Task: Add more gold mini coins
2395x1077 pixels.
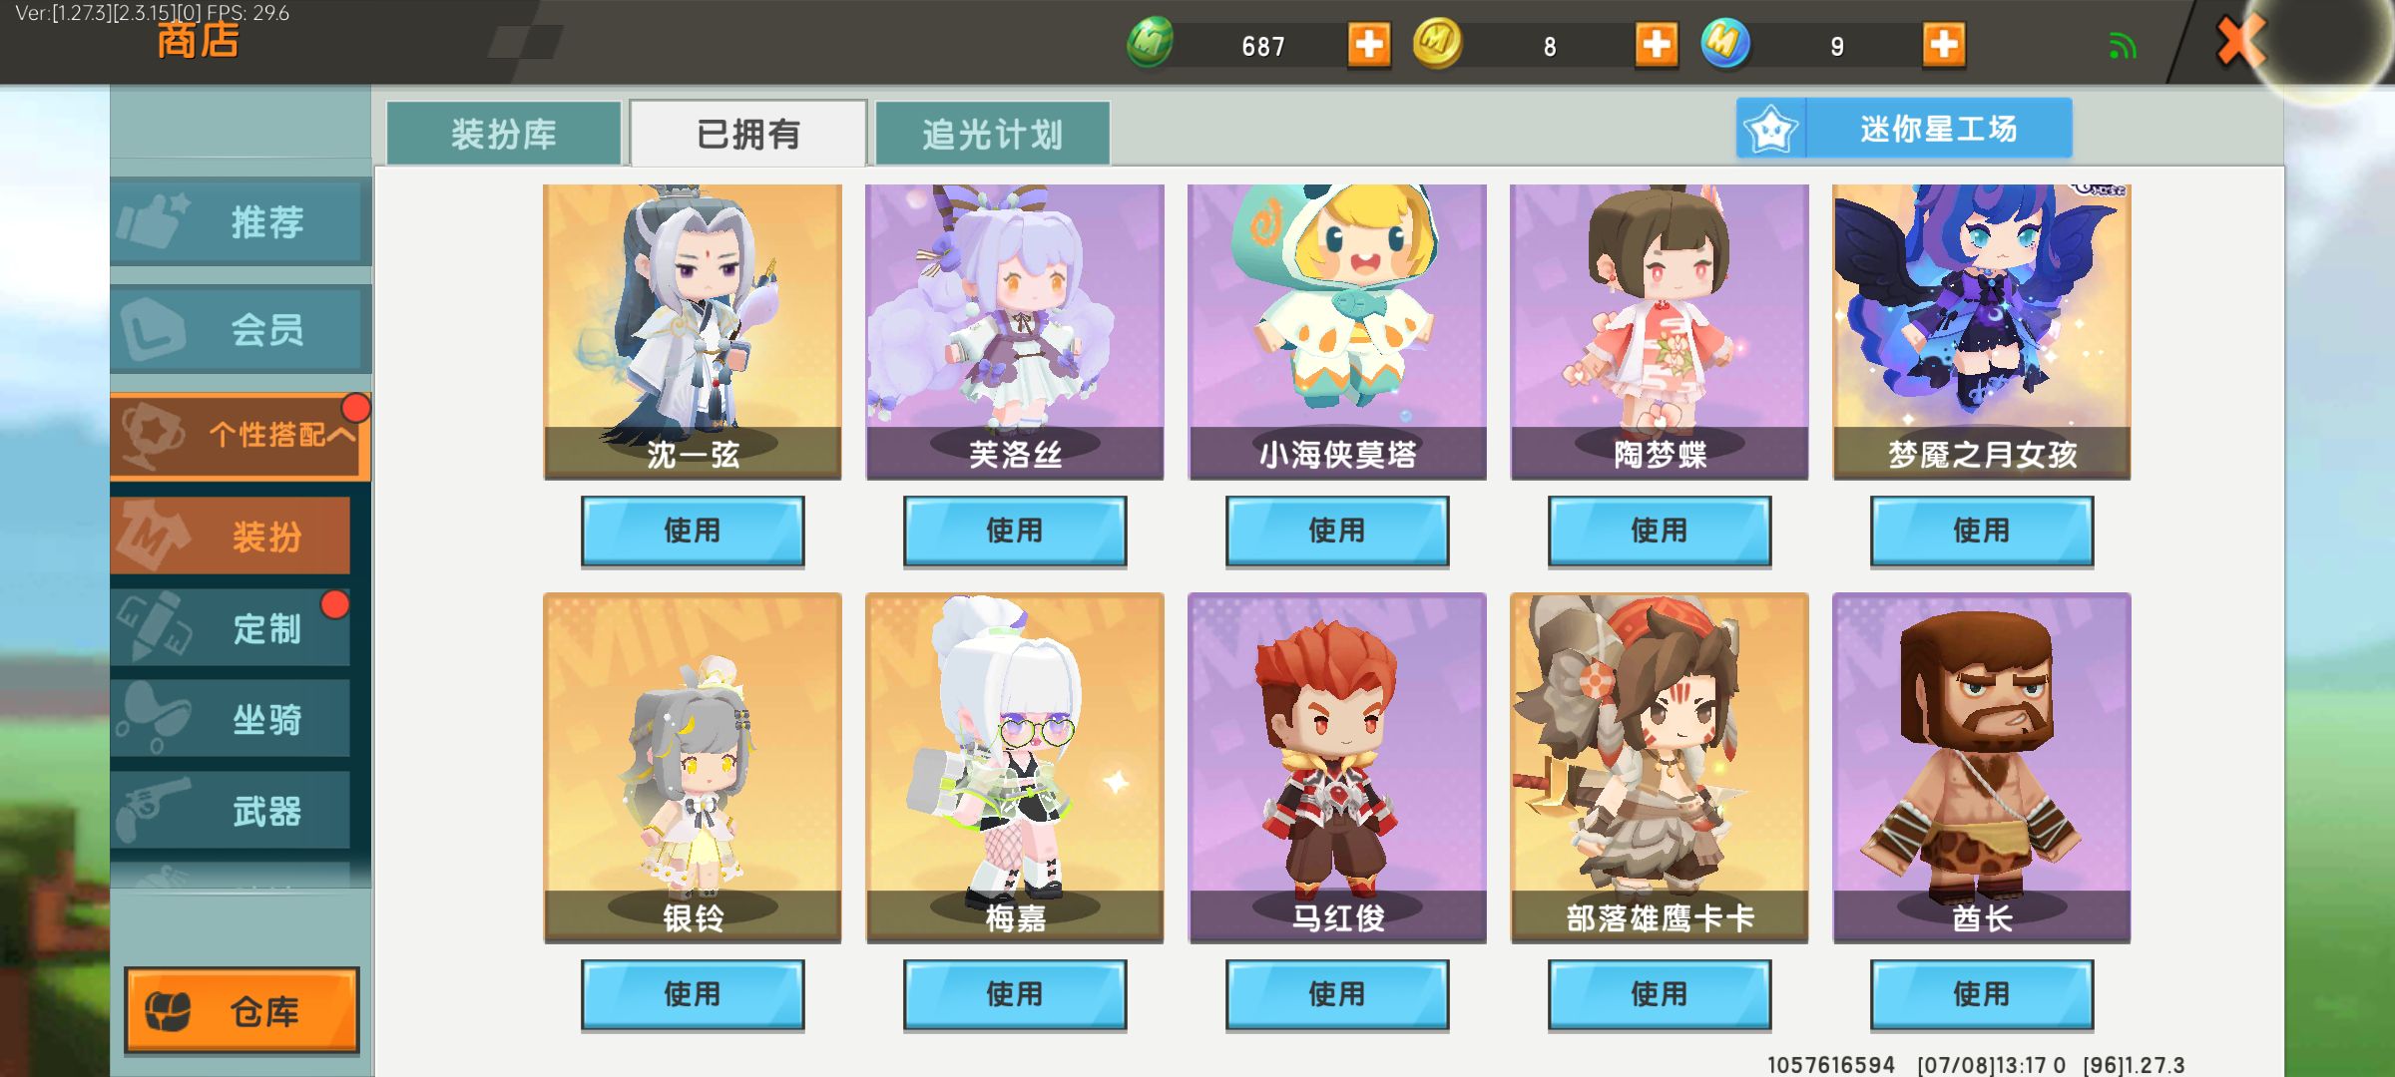Action: click(x=1656, y=45)
